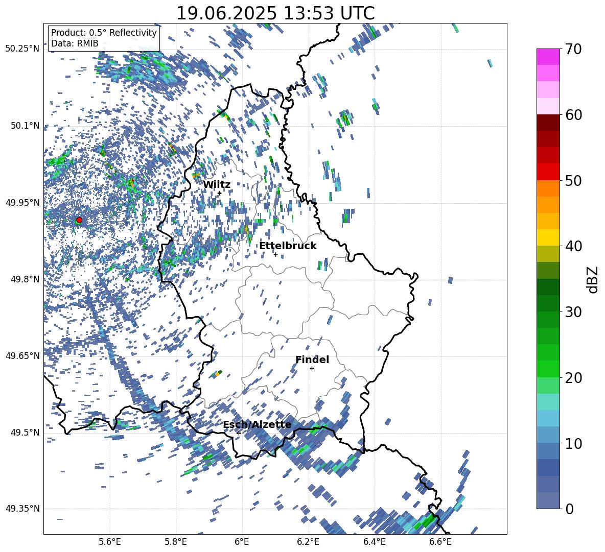Click the 0 tick on the colorbar
Viewport: 605px width, 552px height.
(x=569, y=509)
